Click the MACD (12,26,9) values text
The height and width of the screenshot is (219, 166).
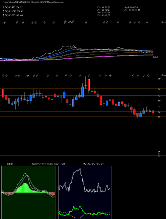(x=44, y=164)
